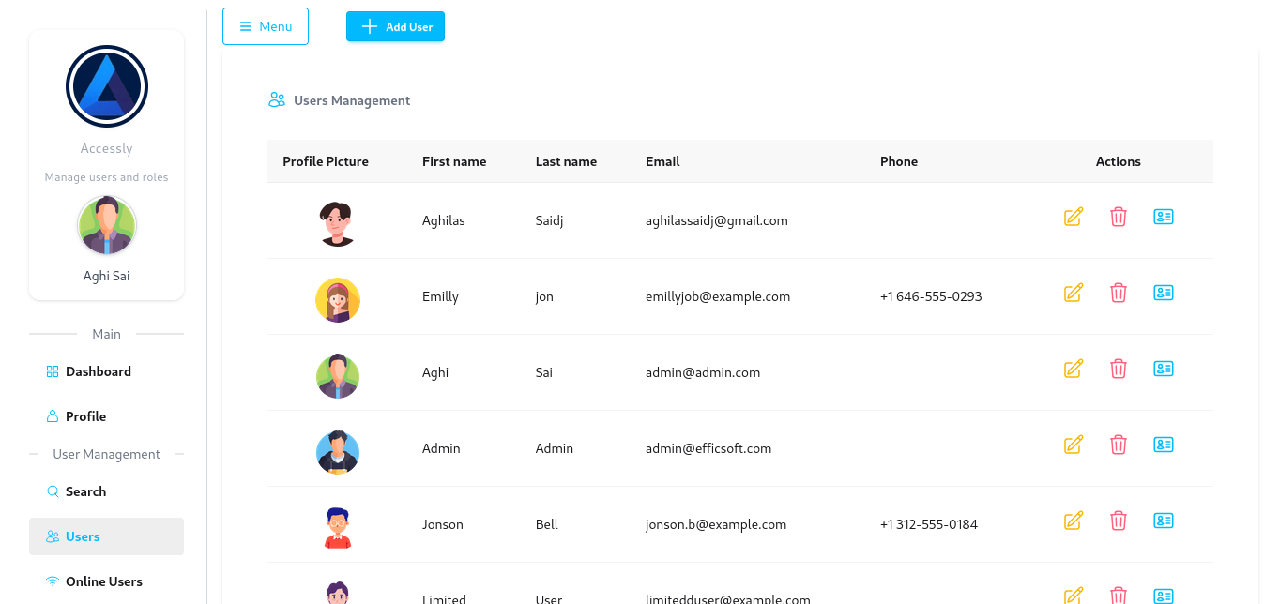Open the Menu toggle button
Image resolution: width=1264 pixels, height=604 pixels.
266,26
